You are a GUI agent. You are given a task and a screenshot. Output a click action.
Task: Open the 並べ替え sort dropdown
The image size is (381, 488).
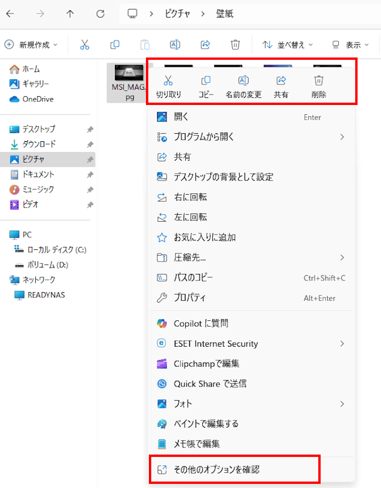click(x=287, y=45)
